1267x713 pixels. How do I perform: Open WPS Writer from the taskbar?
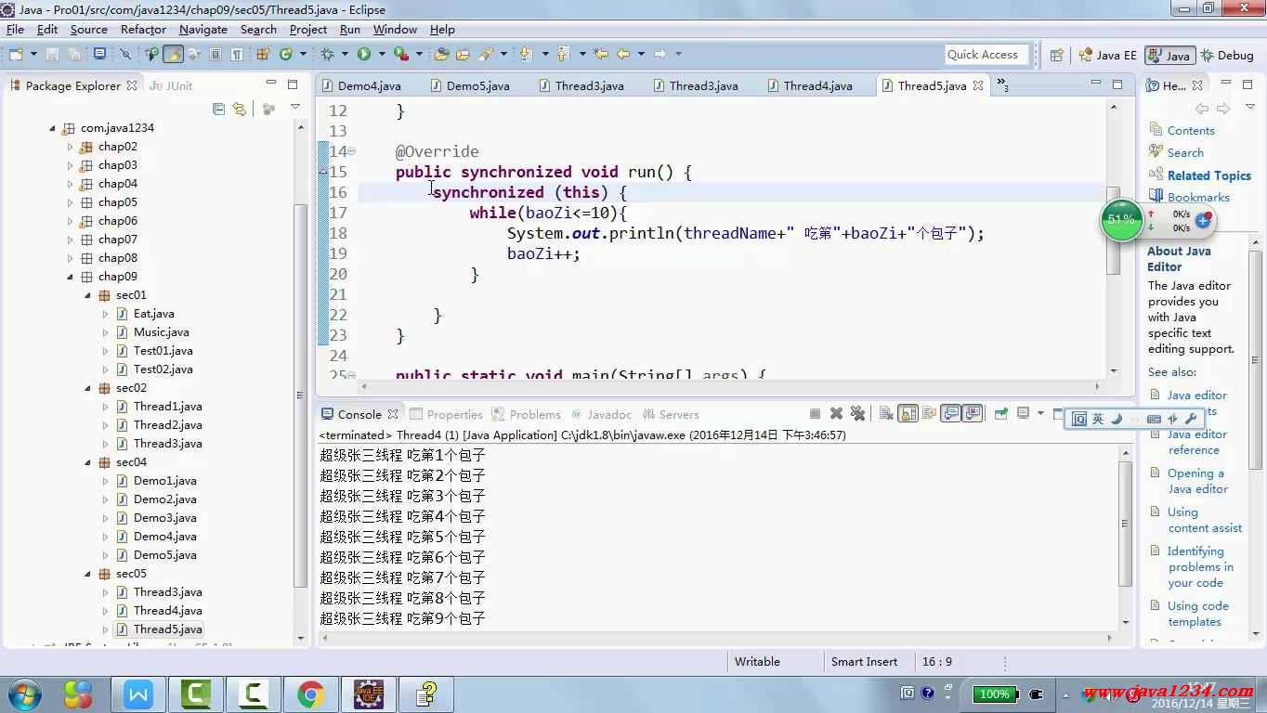(138, 694)
